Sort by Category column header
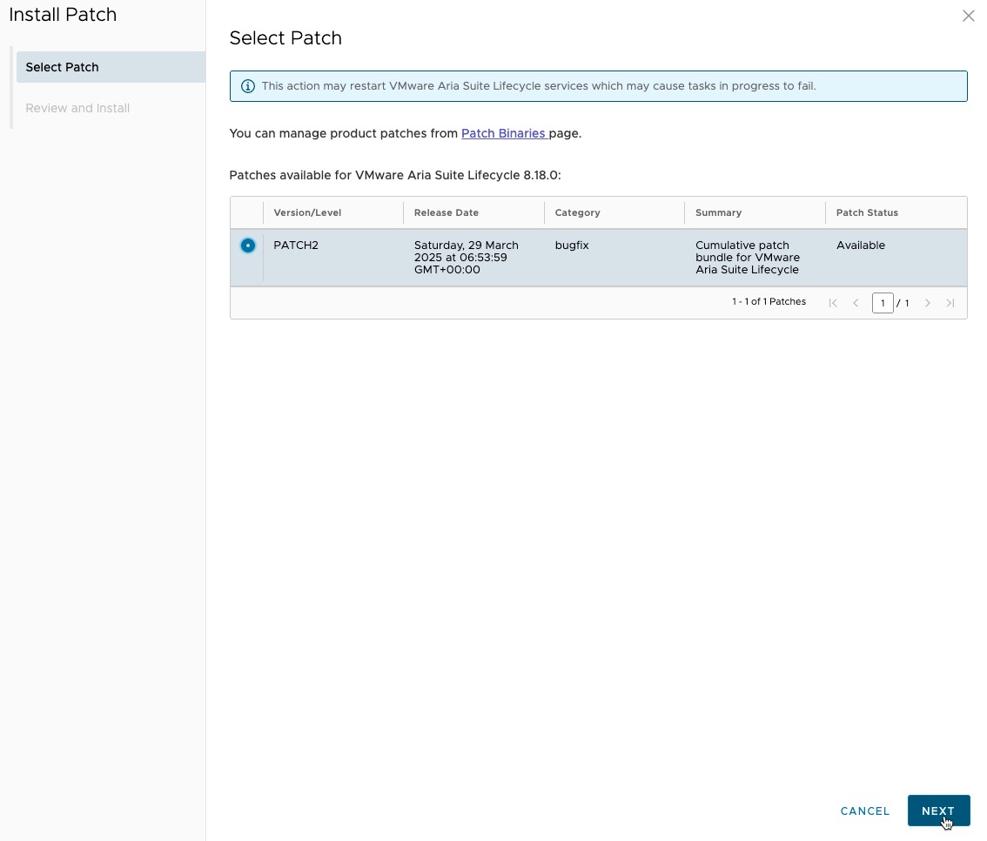987x841 pixels. click(578, 212)
